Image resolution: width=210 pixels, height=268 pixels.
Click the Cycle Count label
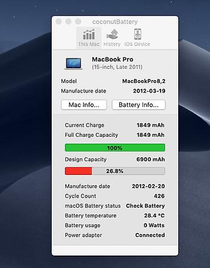(81, 196)
